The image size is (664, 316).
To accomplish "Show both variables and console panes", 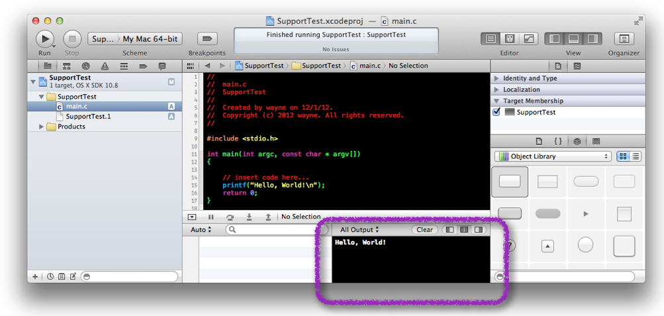I will click(x=464, y=230).
